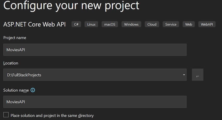
Task: Click into the Project name input field
Action: (x=95, y=50)
